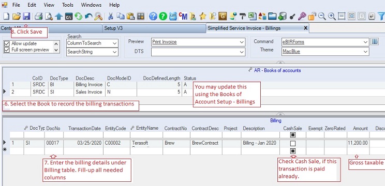Open the ColumnToSearch dropdown
This screenshot has height=186, width=385.
coord(115,43)
